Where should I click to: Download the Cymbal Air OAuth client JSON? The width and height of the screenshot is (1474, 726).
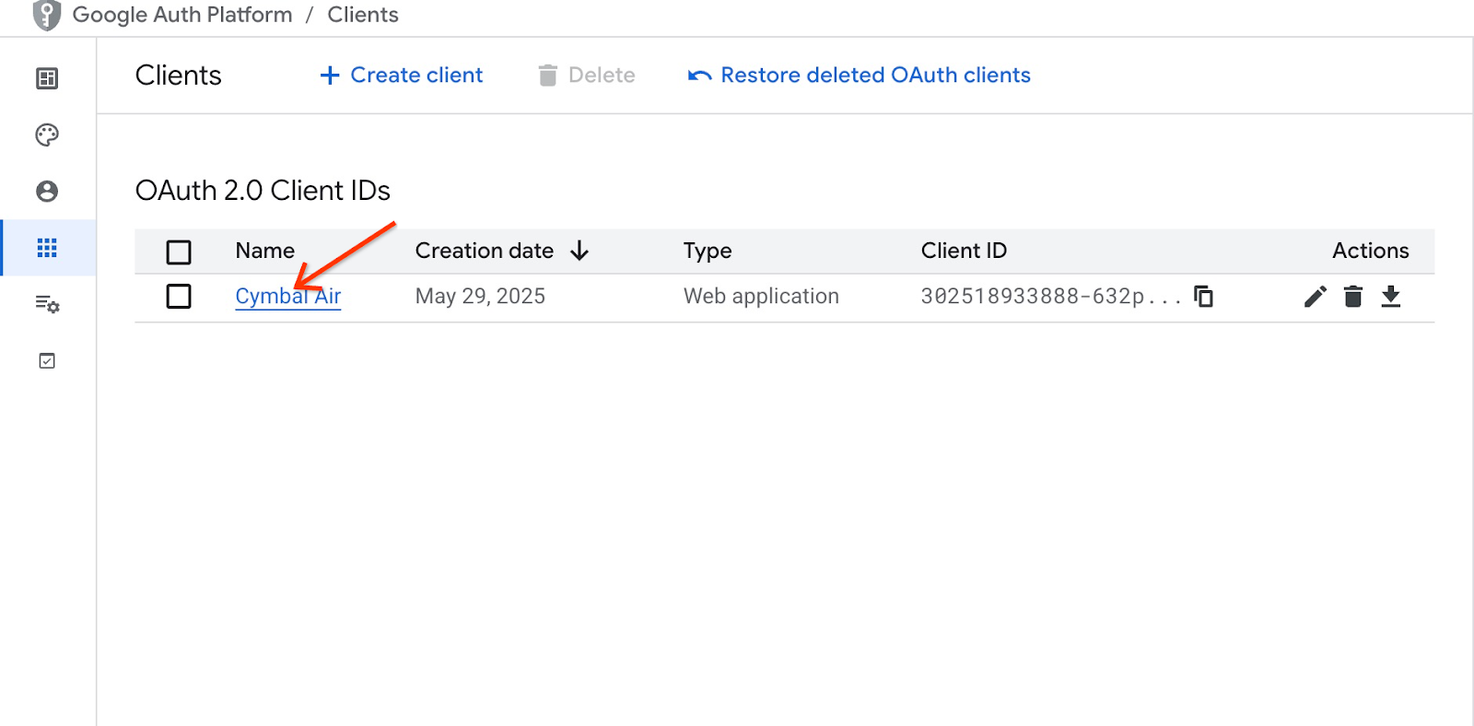pos(1390,296)
